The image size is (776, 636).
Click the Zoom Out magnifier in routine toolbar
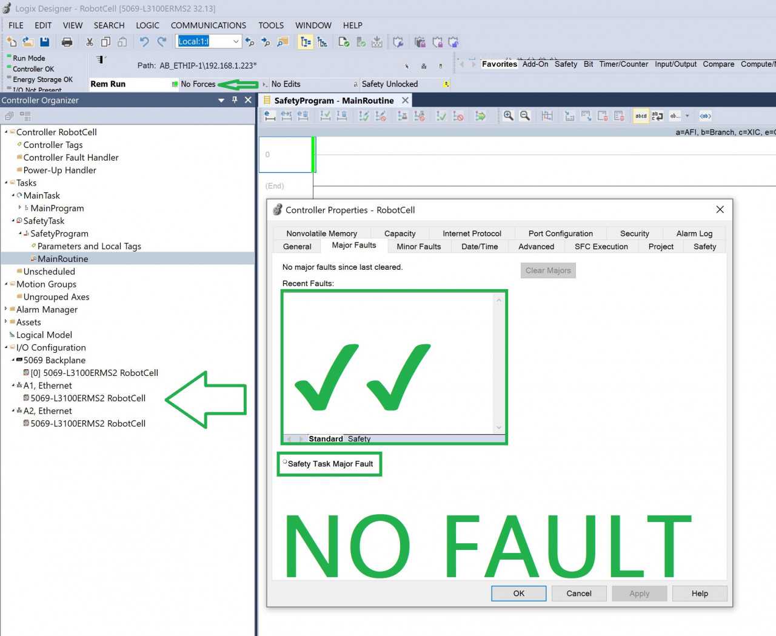tap(525, 116)
